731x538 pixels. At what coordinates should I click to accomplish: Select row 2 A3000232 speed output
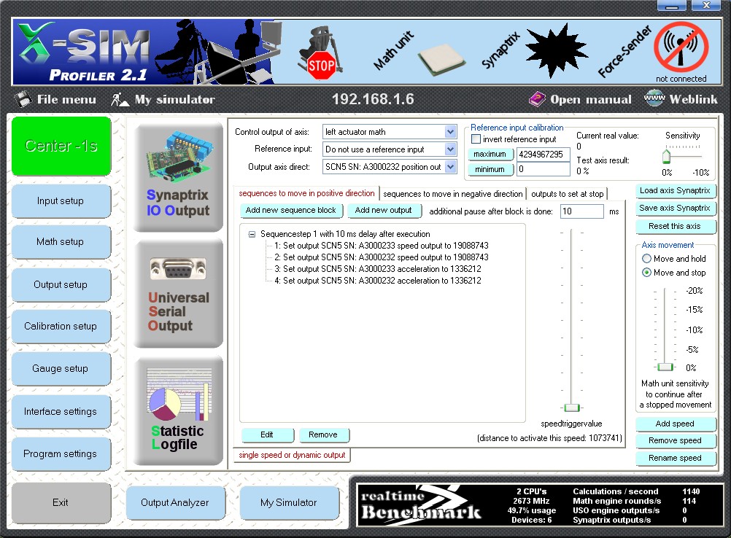point(382,257)
